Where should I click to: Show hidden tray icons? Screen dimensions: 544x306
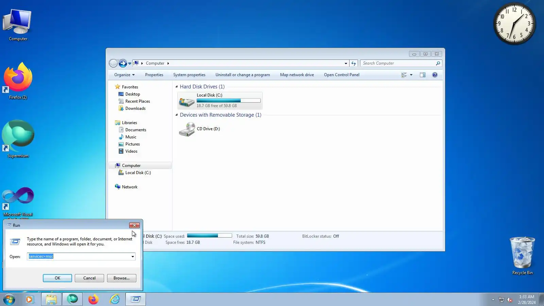[x=493, y=300]
